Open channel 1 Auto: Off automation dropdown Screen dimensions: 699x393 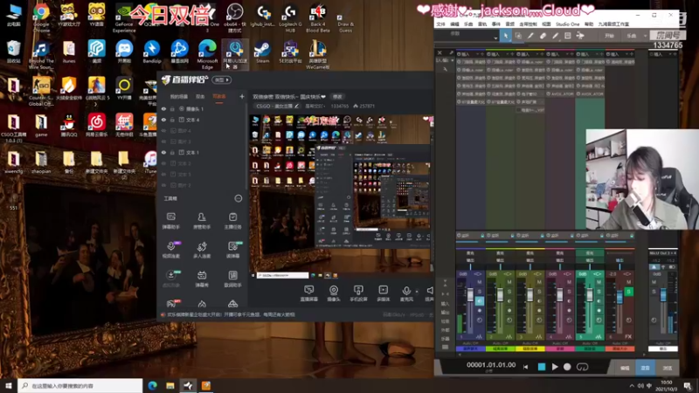[470, 343]
